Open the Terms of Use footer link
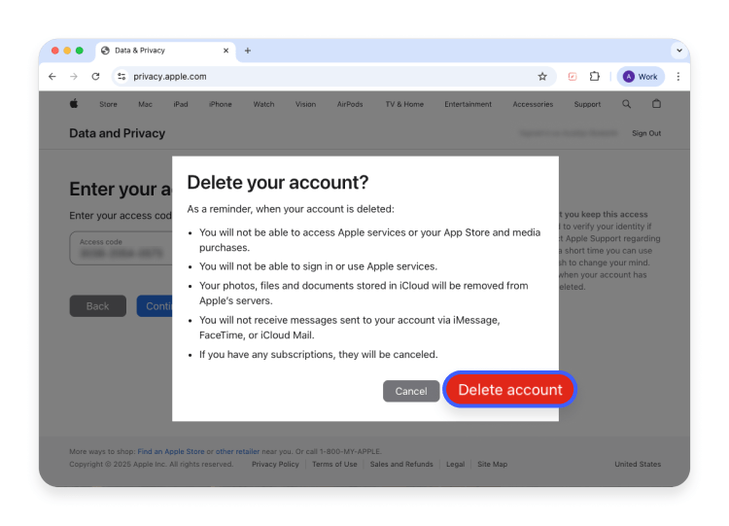 [334, 464]
